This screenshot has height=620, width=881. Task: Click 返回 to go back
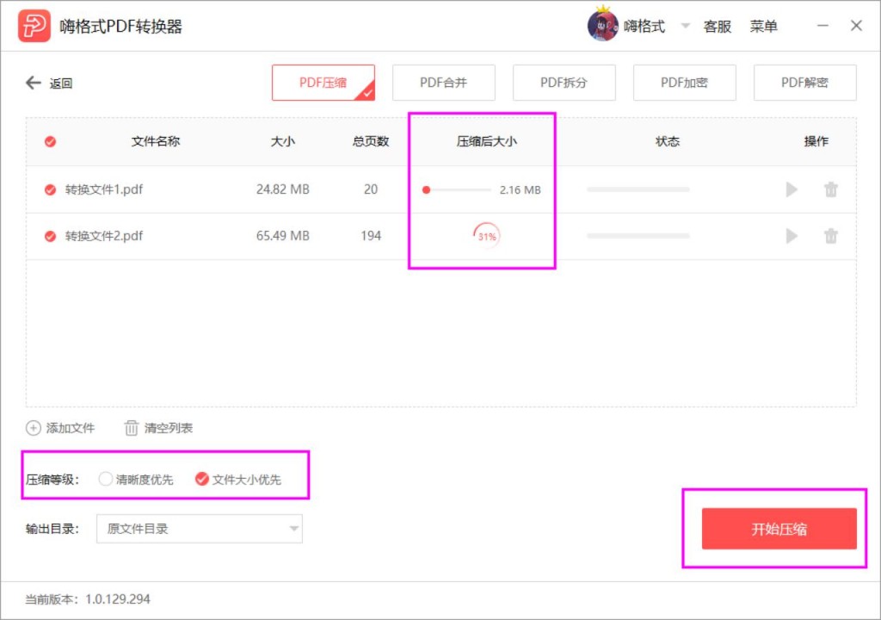click(x=61, y=84)
